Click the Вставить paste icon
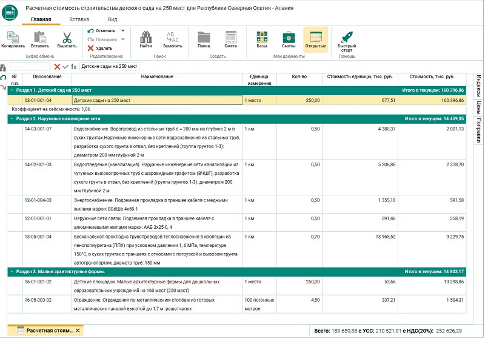Screen dimensions: 485x338 point(40,38)
